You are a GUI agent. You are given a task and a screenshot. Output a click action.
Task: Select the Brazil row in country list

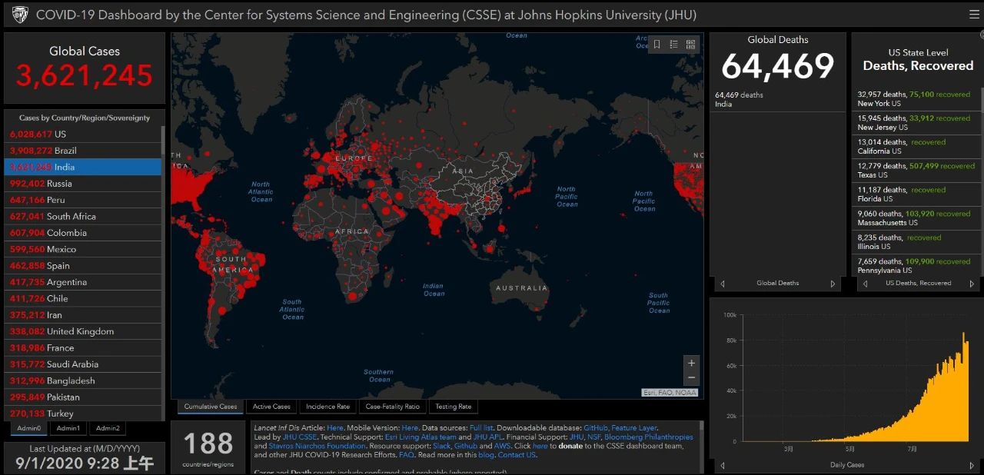click(x=83, y=151)
